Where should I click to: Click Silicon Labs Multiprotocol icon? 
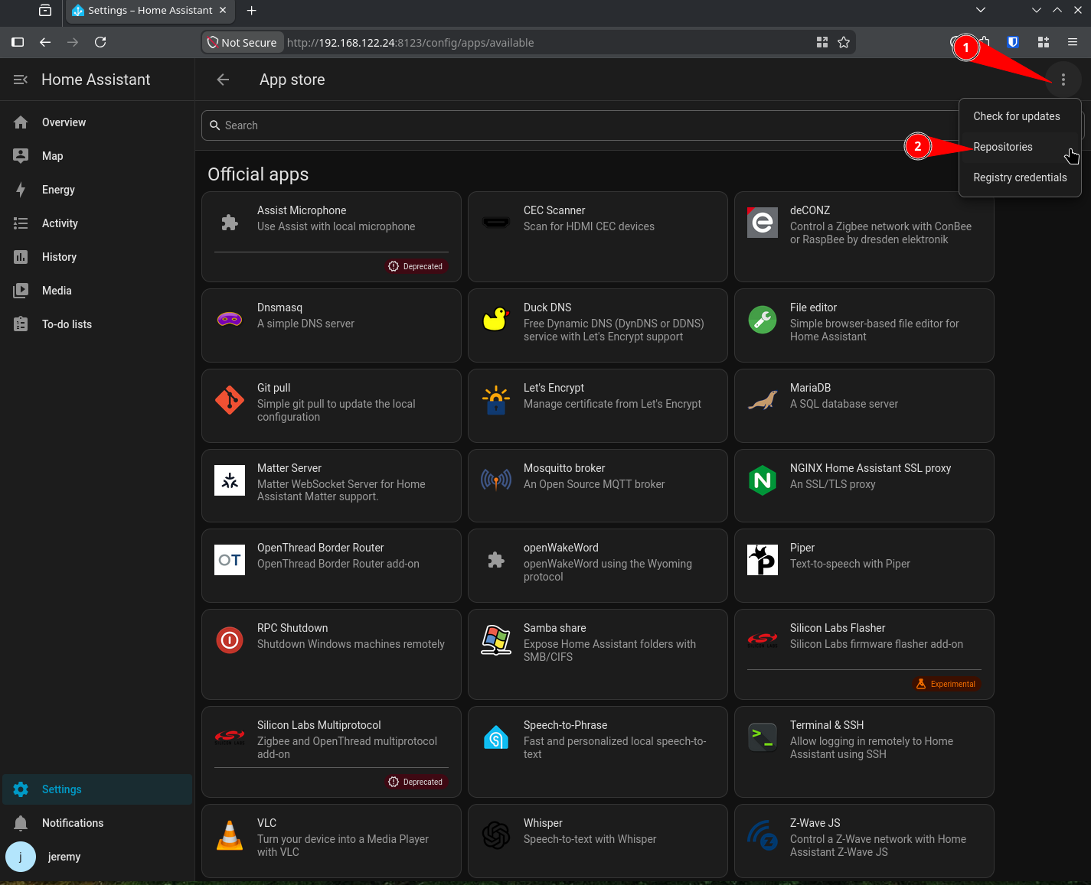coord(230,737)
